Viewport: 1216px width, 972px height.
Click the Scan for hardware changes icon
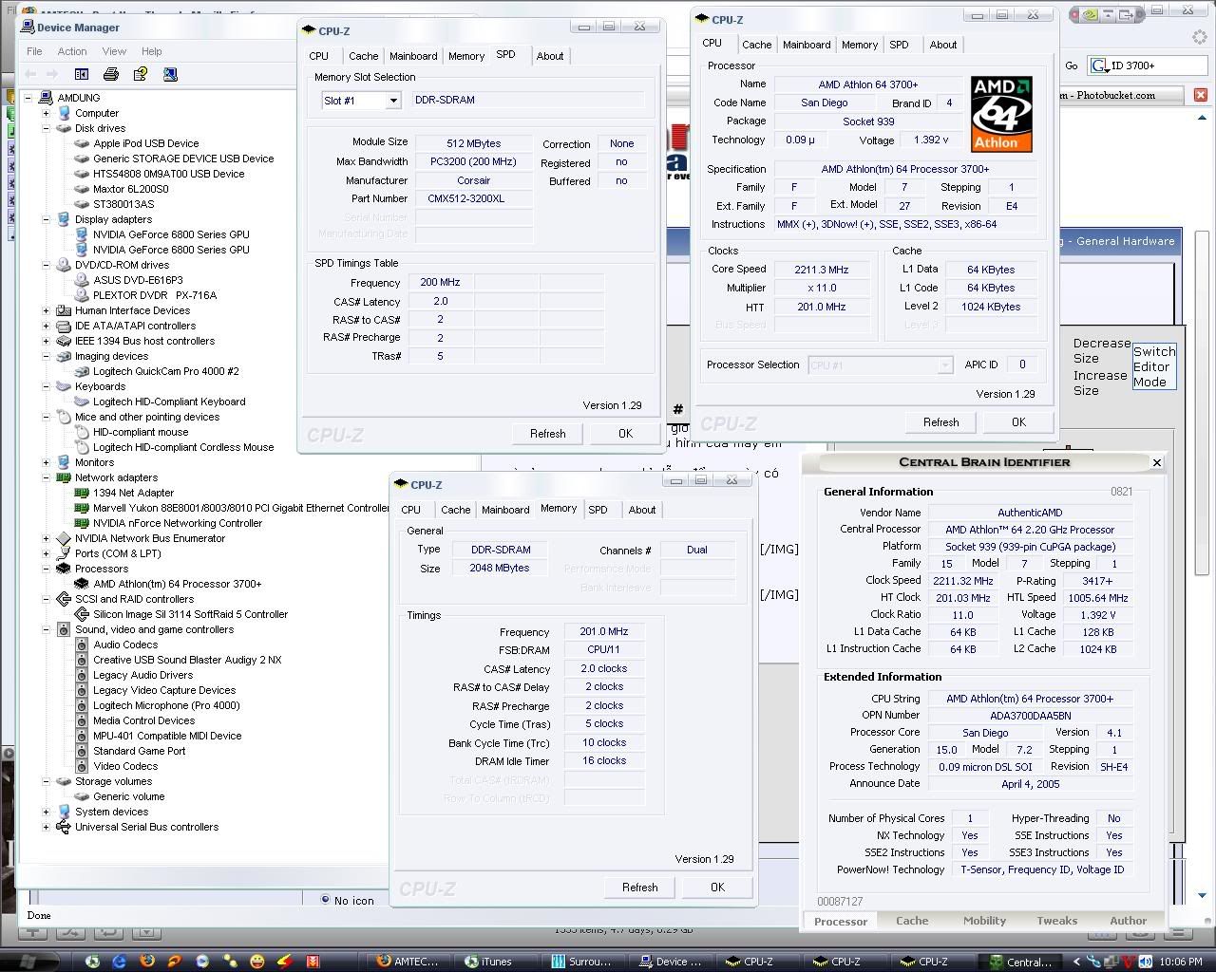pos(170,74)
